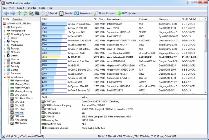Click the green monitor diagram icon
Image resolution: width=209 pixels, height=140 pixels.
coord(37,13)
